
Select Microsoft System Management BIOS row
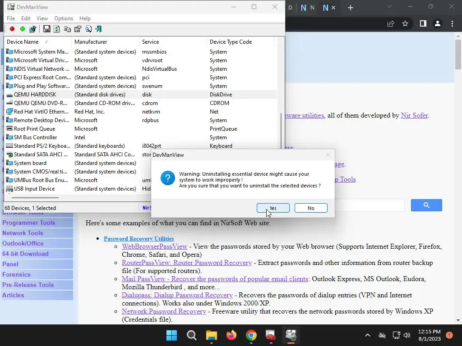click(141, 51)
